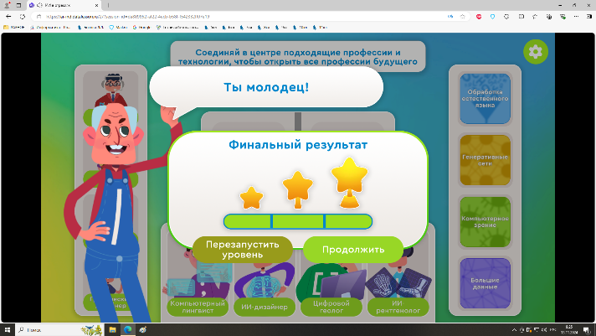This screenshot has height=336, width=596.
Task: Click the medium gold star in results
Action: [296, 188]
